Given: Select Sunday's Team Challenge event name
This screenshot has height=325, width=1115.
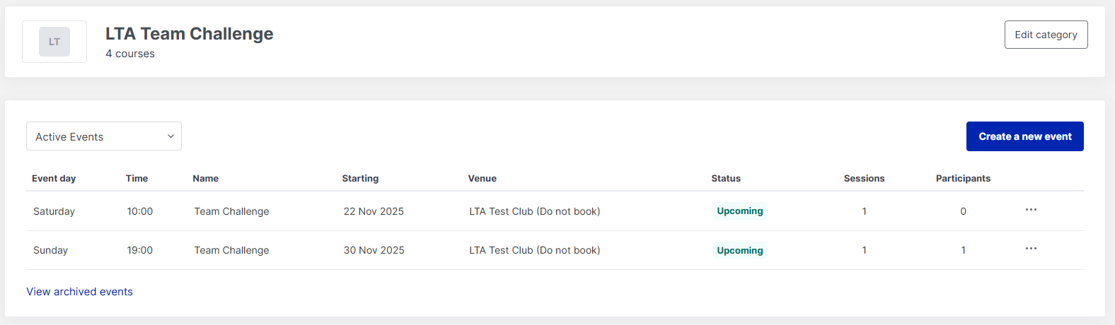Looking at the screenshot, I should pyautogui.click(x=231, y=250).
